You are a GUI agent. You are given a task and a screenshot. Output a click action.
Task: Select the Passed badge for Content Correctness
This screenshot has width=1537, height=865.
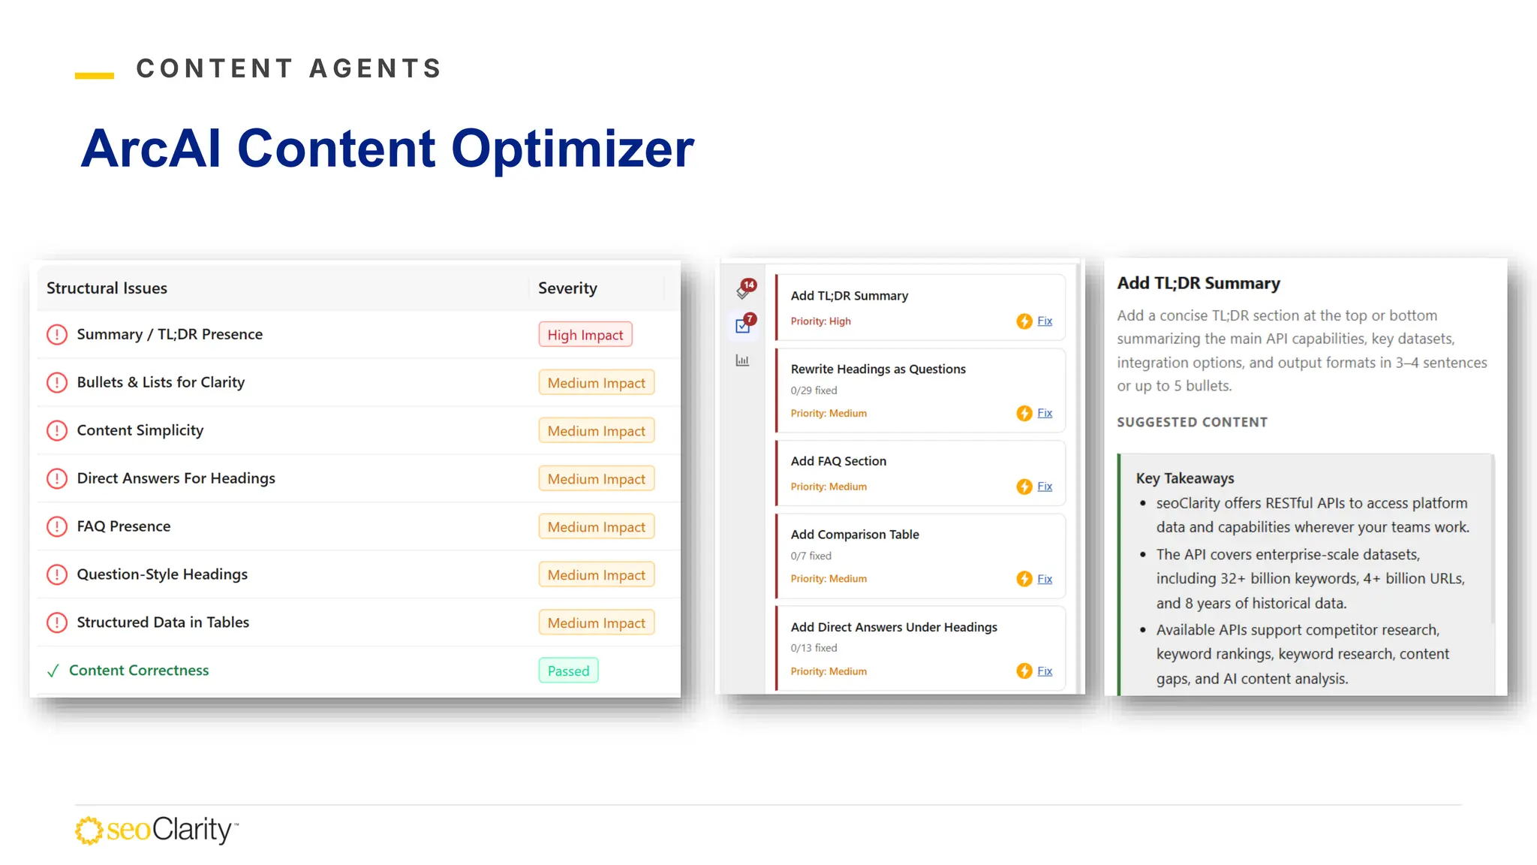568,671
